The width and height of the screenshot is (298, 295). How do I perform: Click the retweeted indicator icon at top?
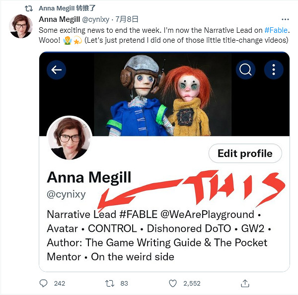[x=29, y=8]
